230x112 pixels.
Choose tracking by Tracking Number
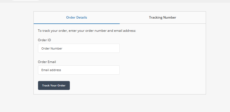[x=163, y=17]
